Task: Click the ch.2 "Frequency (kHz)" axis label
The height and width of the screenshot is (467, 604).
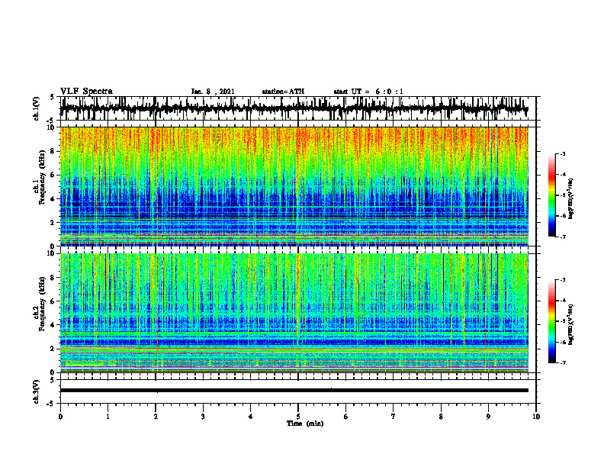Action: 42,303
